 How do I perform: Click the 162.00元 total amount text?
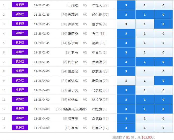coord(148,137)
